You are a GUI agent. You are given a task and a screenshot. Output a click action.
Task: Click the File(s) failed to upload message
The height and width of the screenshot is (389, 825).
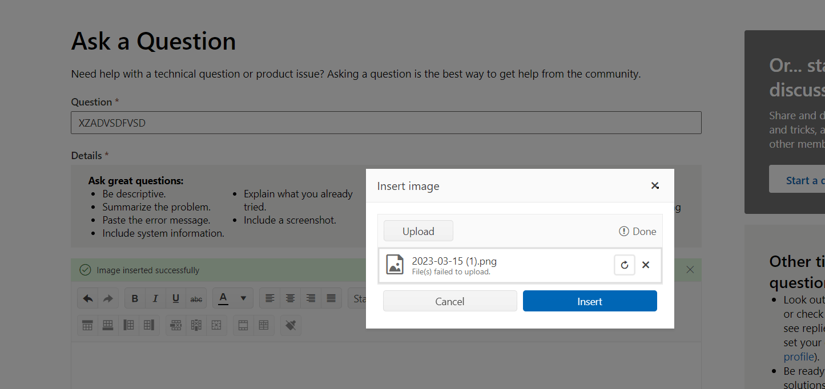point(451,272)
